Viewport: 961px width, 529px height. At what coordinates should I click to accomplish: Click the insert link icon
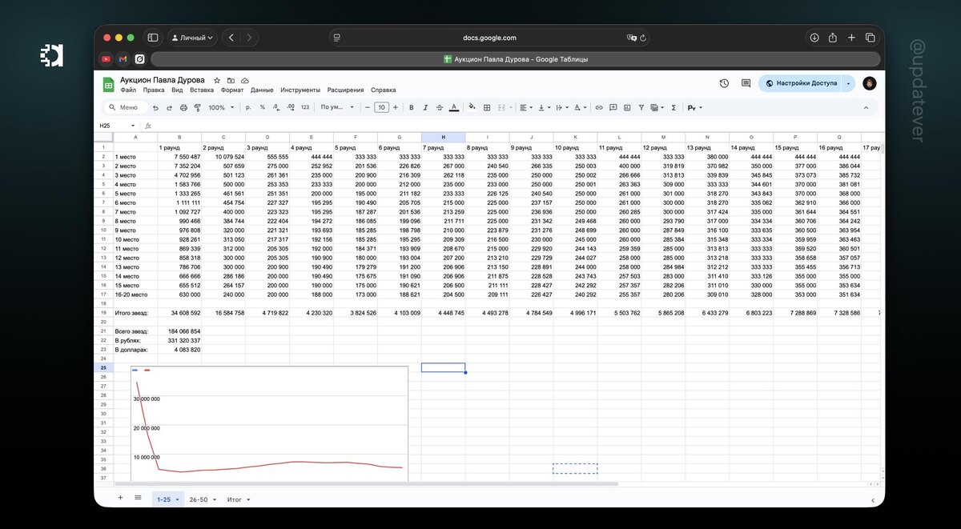[599, 107]
